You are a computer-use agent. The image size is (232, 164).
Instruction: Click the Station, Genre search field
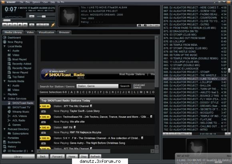click(97, 86)
